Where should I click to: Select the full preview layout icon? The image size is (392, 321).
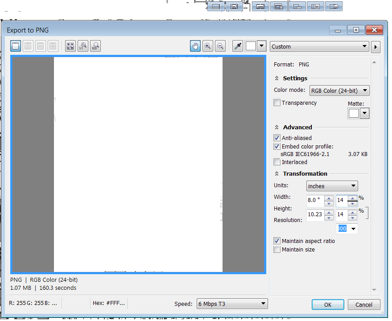click(16, 46)
